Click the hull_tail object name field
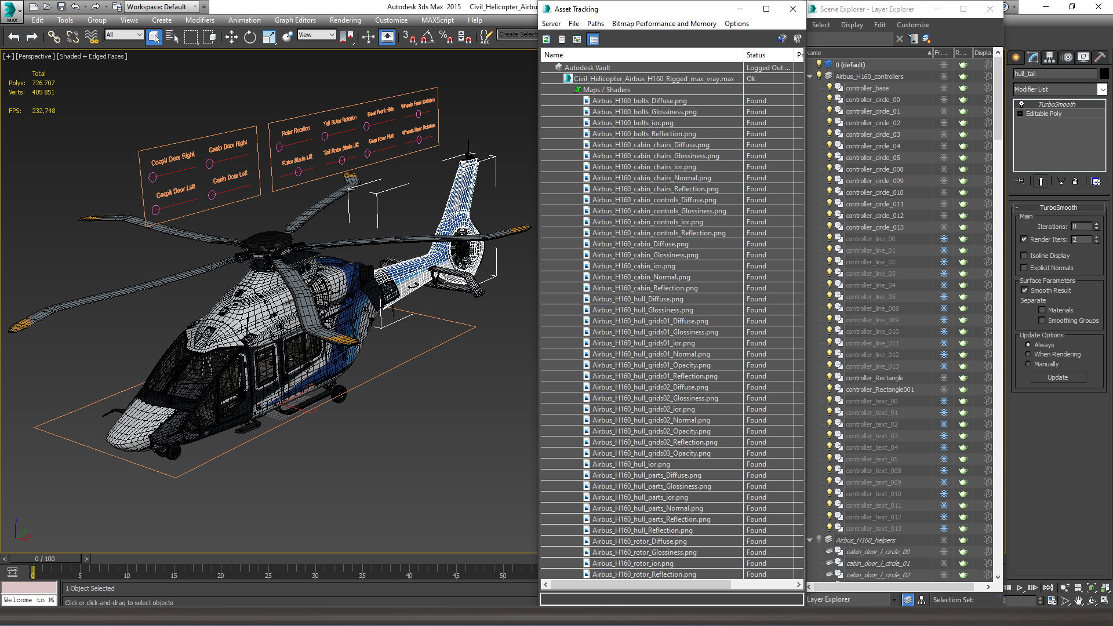Screen dimensions: 1113x626 point(1054,74)
